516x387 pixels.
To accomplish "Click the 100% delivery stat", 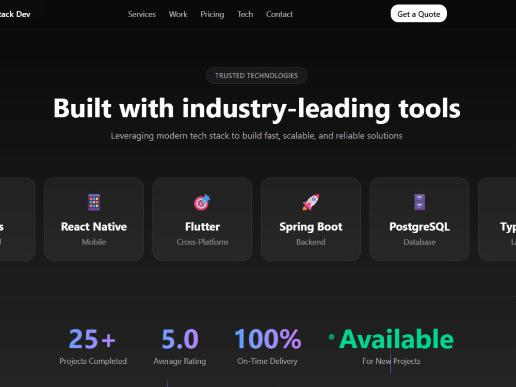I will [267, 339].
